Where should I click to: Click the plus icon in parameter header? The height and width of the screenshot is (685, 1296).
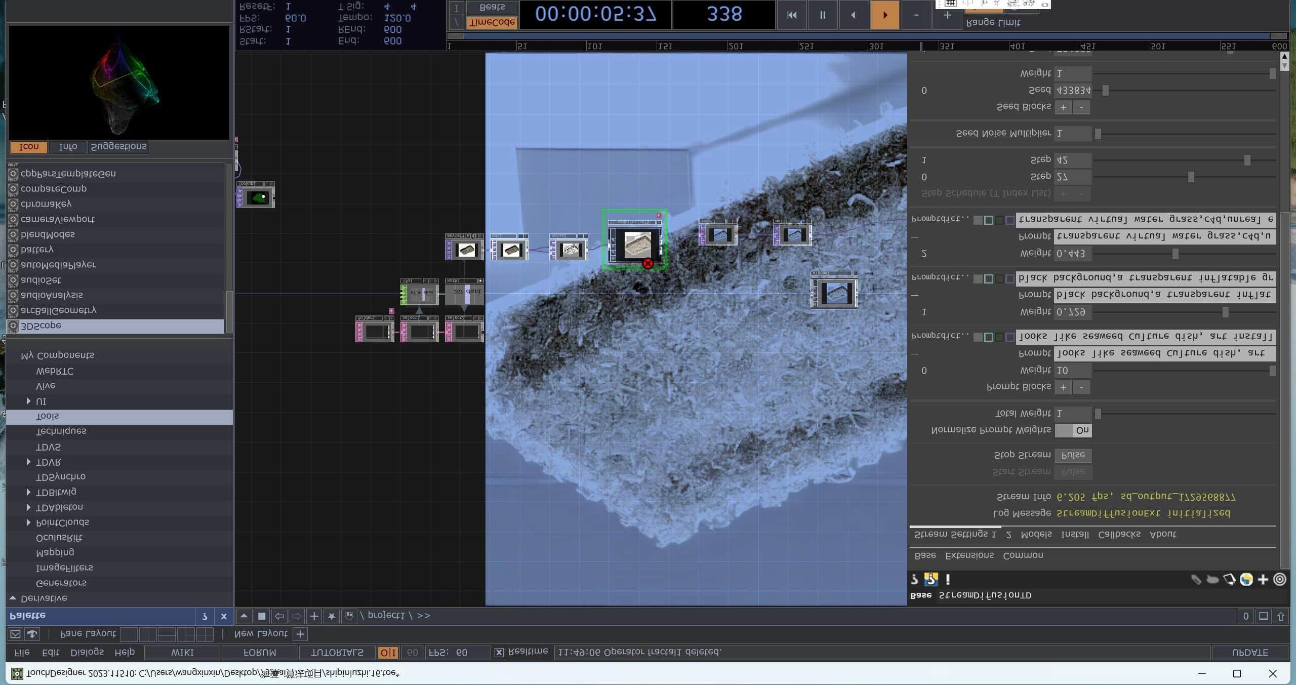[x=1263, y=579]
